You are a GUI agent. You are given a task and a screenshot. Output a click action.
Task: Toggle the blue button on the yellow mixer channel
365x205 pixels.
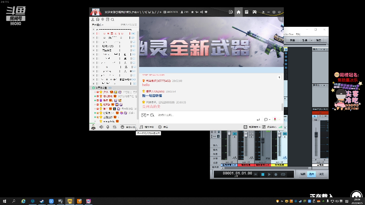(285, 134)
